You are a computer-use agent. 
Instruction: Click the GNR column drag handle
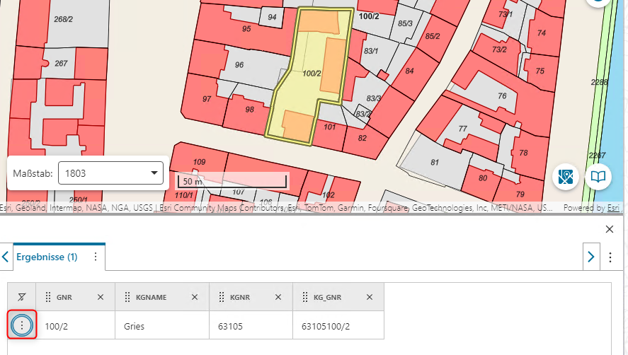(x=48, y=298)
